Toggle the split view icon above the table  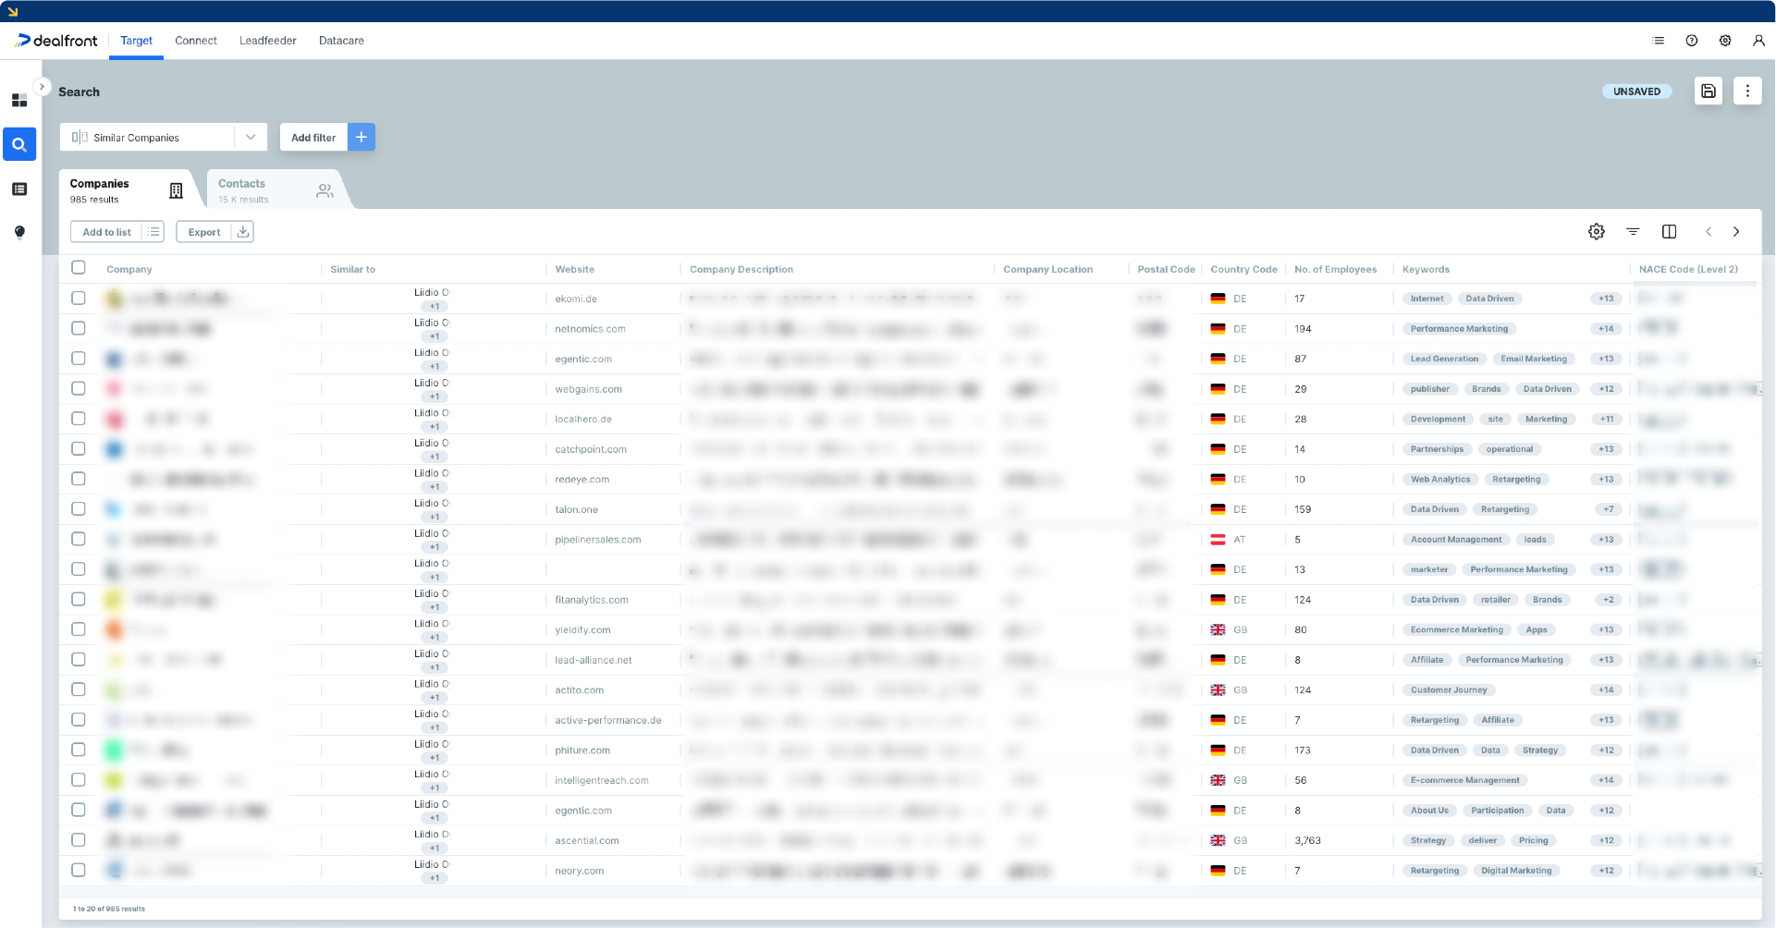pos(1670,232)
